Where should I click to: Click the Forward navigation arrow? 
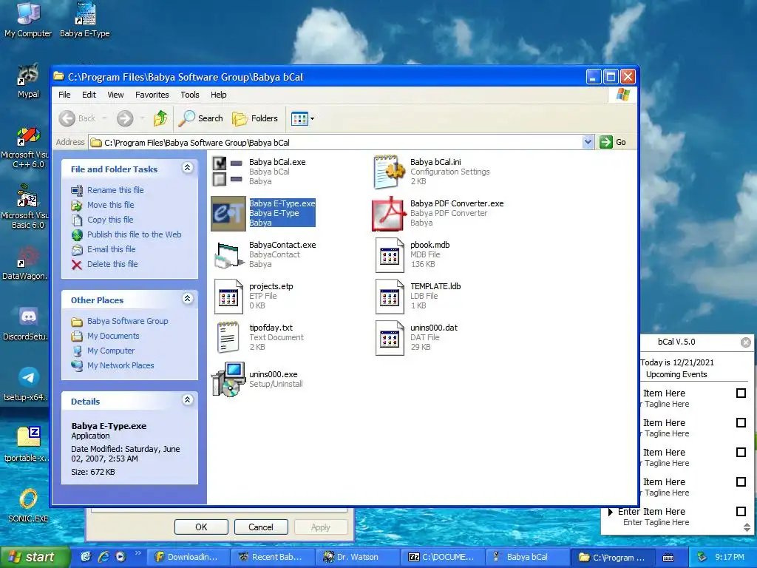tap(125, 118)
